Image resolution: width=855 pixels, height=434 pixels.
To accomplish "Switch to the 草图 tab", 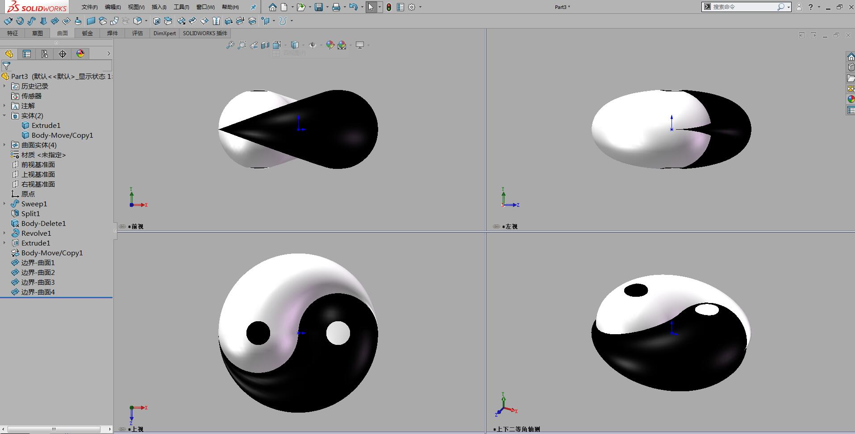I will pos(38,33).
